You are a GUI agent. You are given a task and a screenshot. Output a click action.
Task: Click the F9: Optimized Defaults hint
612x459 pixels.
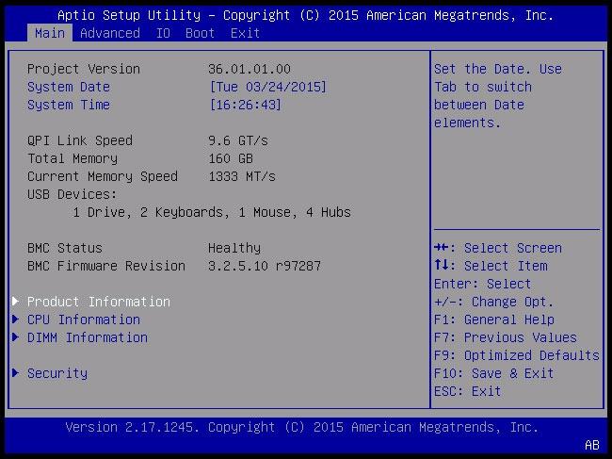tap(516, 356)
